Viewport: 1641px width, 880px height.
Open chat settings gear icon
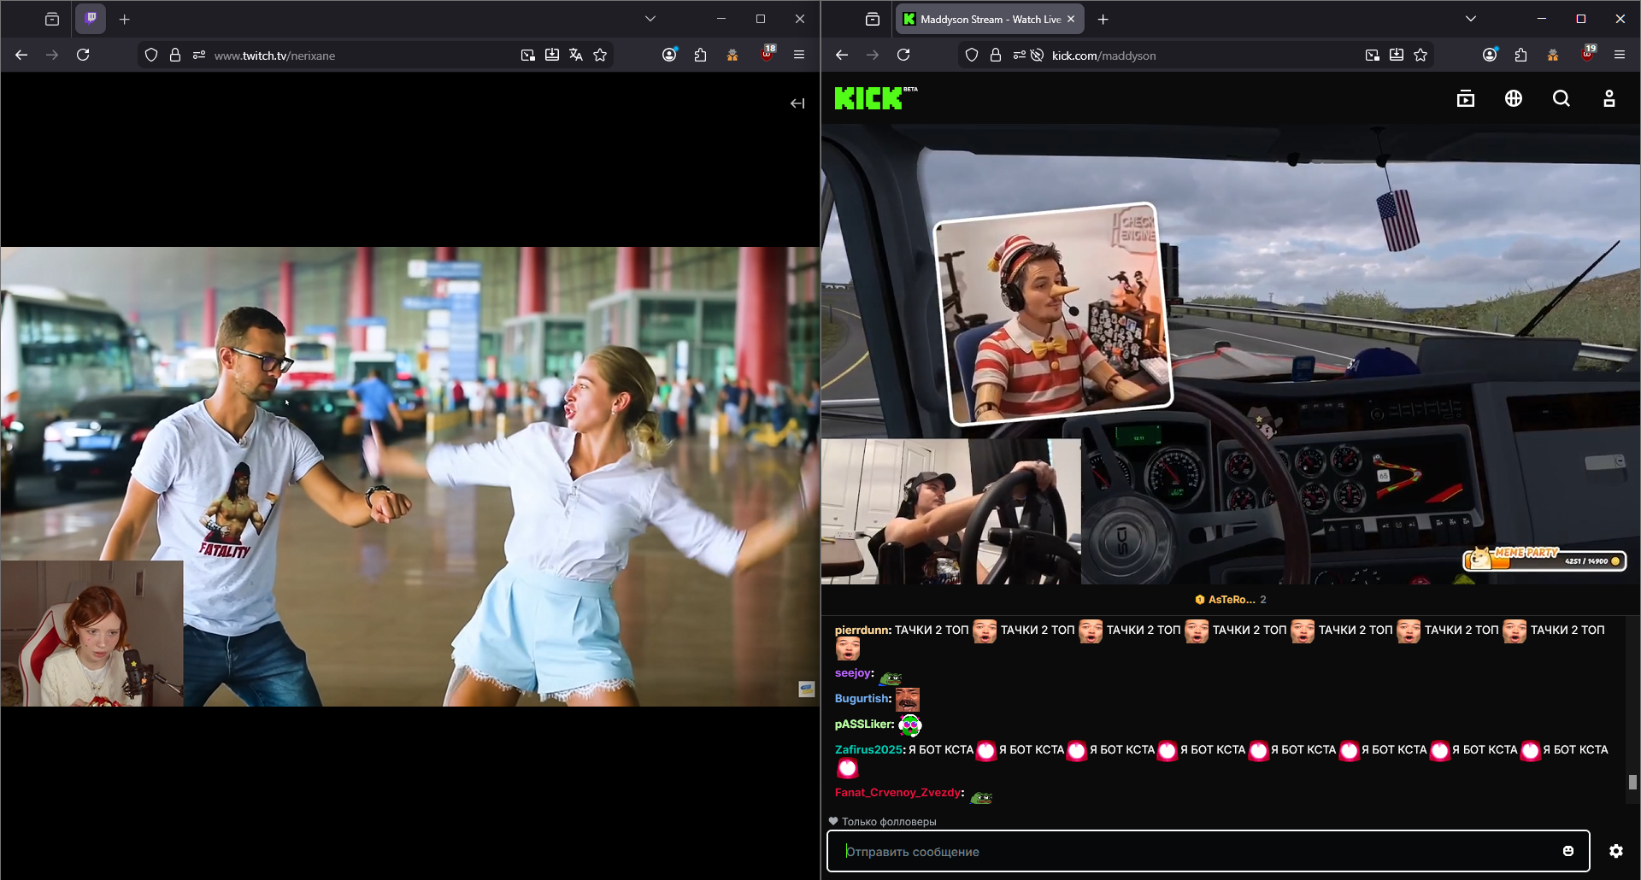pos(1615,851)
